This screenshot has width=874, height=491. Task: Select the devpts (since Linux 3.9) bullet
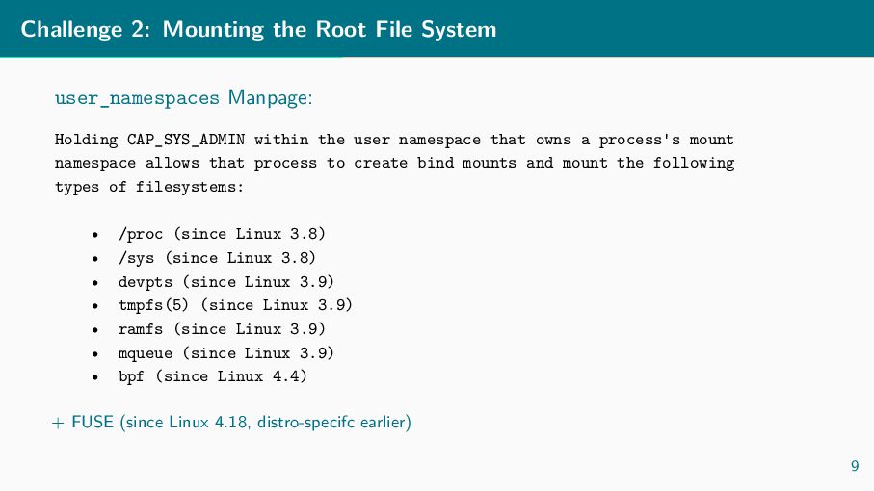coord(225,282)
